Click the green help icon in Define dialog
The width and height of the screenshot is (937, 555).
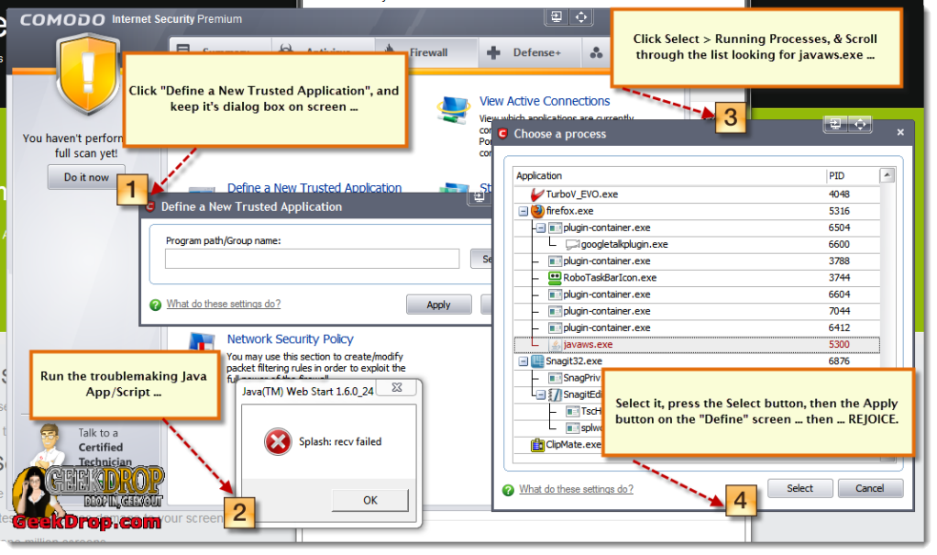[x=156, y=305]
